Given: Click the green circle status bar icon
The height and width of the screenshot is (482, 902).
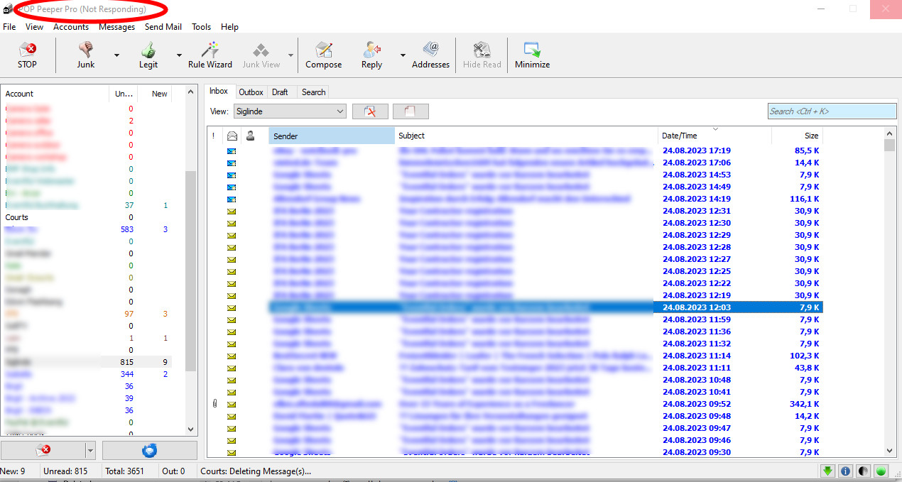Looking at the screenshot, I should tap(881, 471).
